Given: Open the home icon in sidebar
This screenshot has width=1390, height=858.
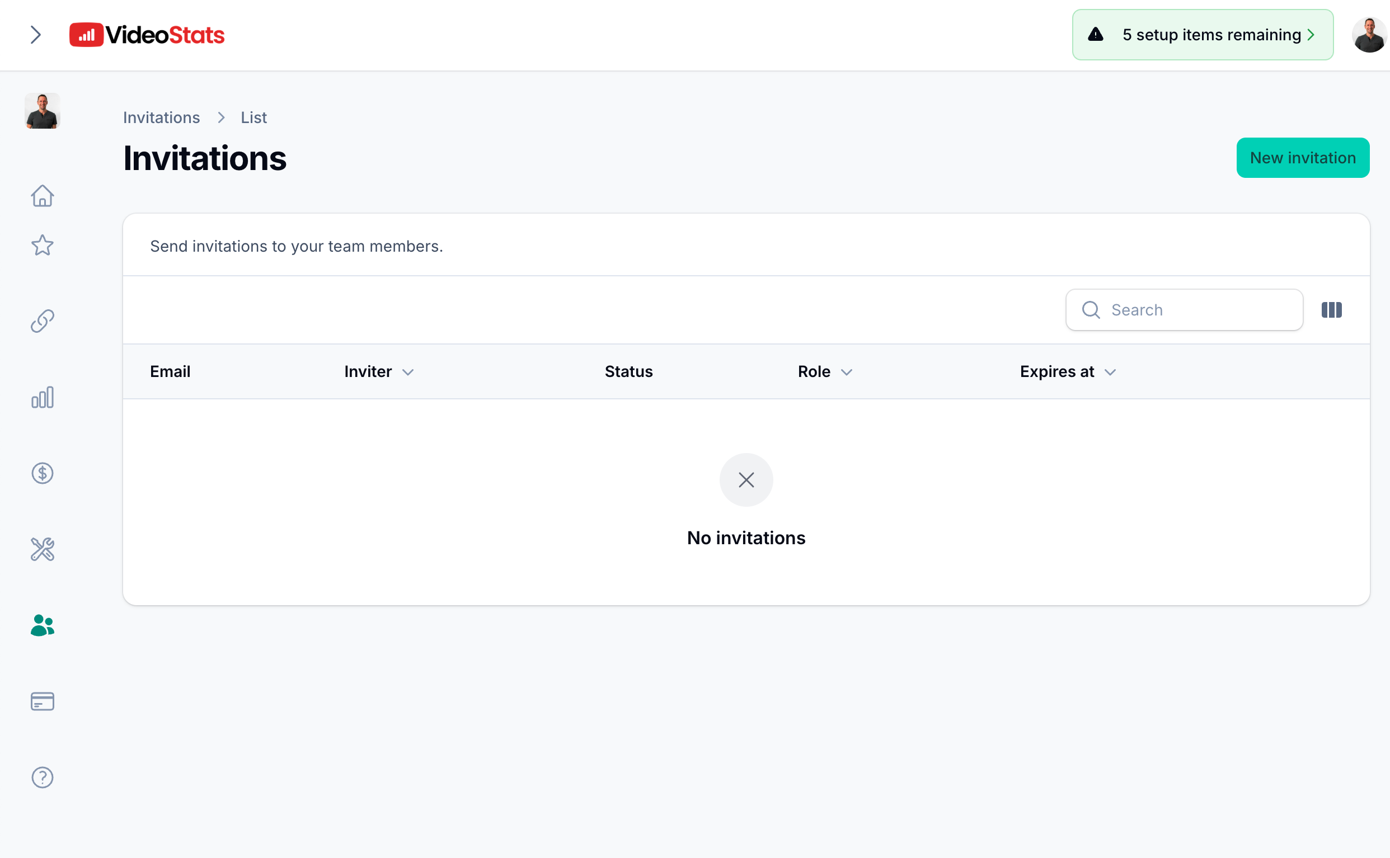Looking at the screenshot, I should coord(42,196).
